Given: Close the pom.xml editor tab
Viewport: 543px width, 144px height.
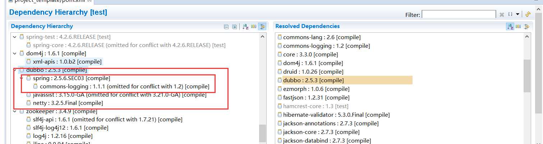Looking at the screenshot, I should pyautogui.click(x=89, y=1).
